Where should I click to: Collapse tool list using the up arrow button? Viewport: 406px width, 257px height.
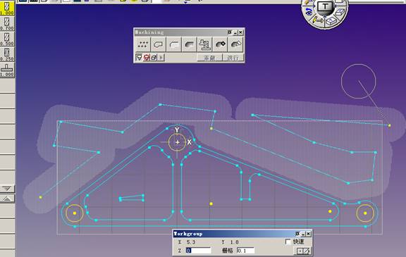click(x=7, y=199)
